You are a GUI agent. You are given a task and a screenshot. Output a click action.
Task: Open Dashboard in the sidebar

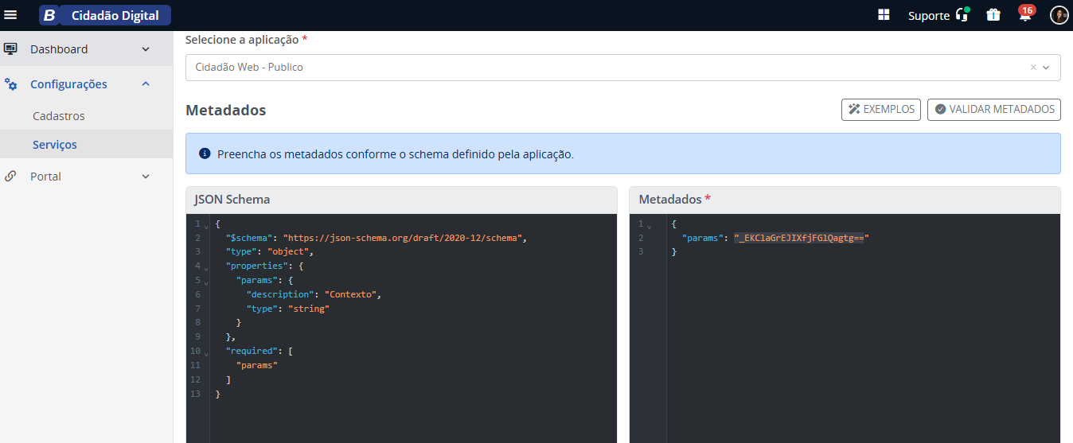pos(86,49)
